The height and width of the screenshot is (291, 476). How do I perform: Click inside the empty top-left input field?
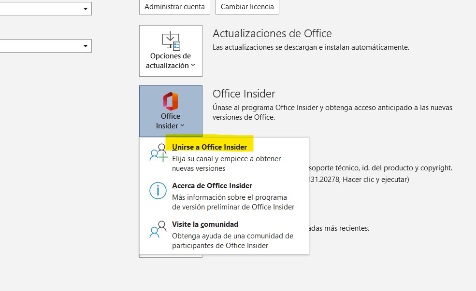(41, 8)
